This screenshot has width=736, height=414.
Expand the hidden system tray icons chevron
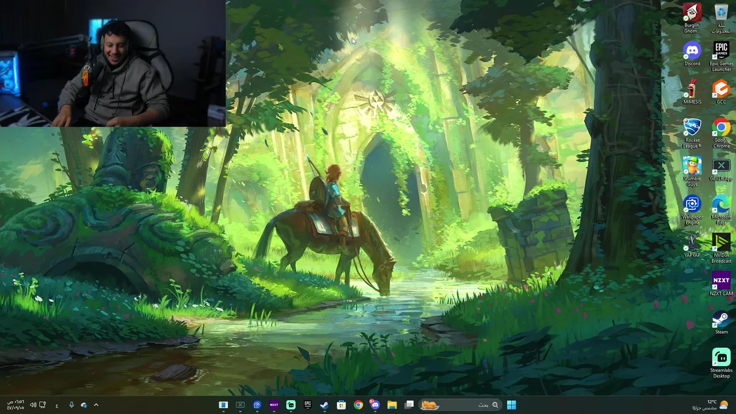pos(96,405)
